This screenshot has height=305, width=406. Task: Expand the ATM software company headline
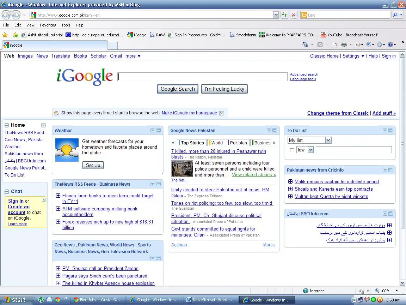tap(58, 209)
